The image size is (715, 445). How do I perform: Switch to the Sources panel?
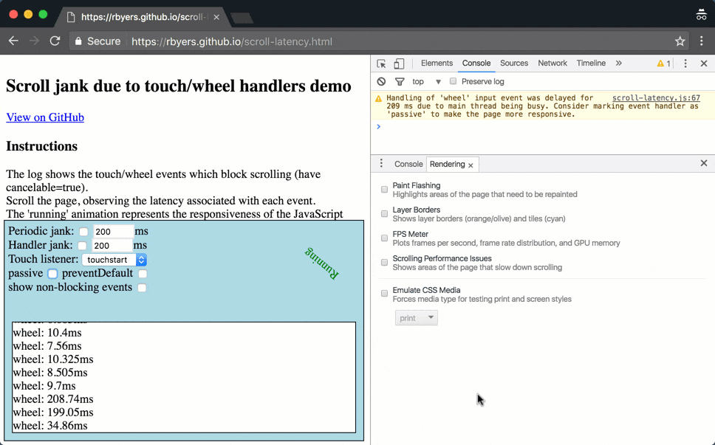pos(513,63)
